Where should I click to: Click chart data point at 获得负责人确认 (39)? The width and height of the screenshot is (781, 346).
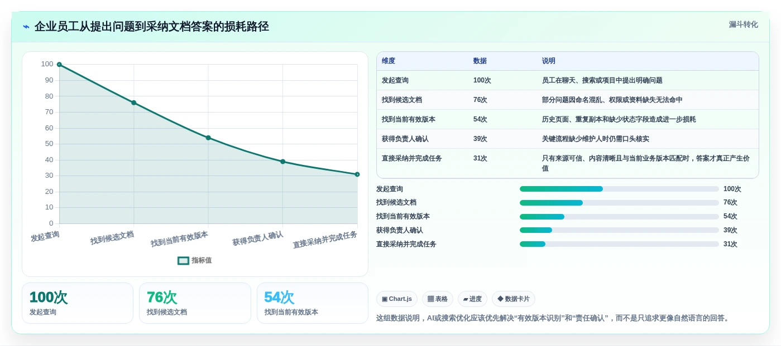(x=282, y=162)
